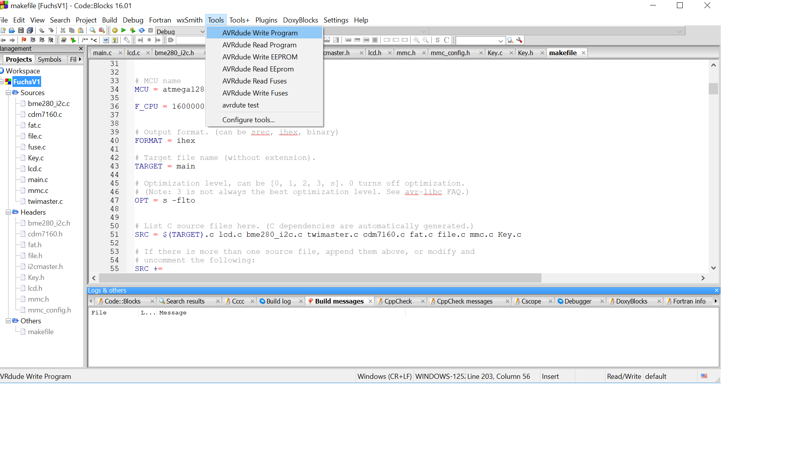
Task: Click the Jump back arrow icon
Action: (x=3, y=40)
